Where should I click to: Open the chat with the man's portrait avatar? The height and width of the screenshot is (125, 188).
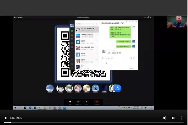tap(87, 61)
